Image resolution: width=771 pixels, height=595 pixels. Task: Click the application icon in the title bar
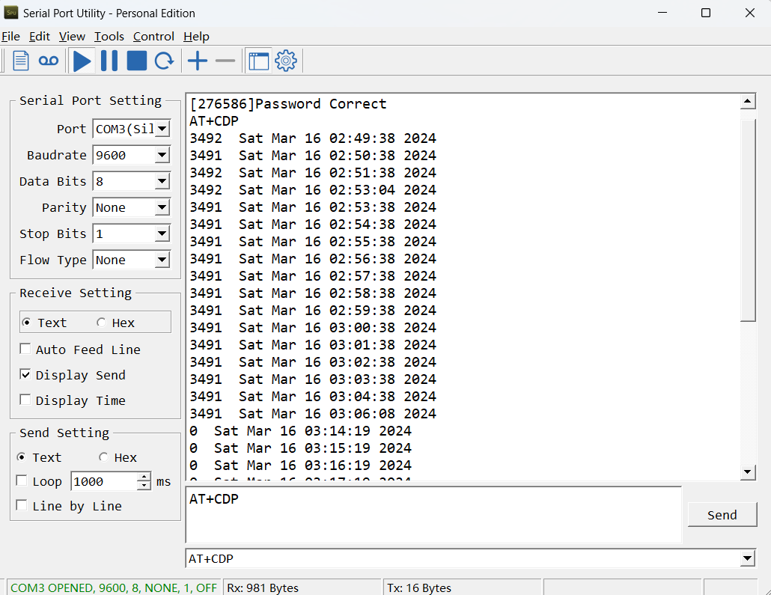(x=10, y=13)
